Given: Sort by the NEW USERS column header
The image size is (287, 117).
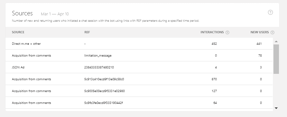Looking at the screenshot, I should pos(260,32).
